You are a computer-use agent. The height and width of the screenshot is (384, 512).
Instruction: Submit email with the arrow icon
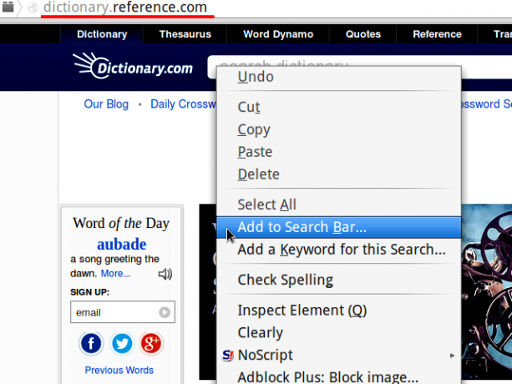pos(165,312)
